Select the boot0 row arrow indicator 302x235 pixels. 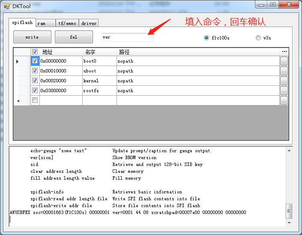(x=17, y=61)
